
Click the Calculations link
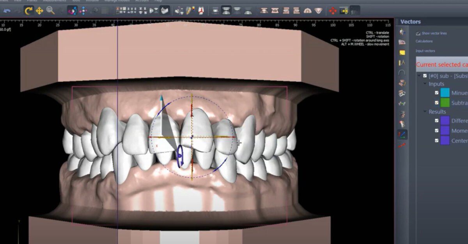pos(424,41)
